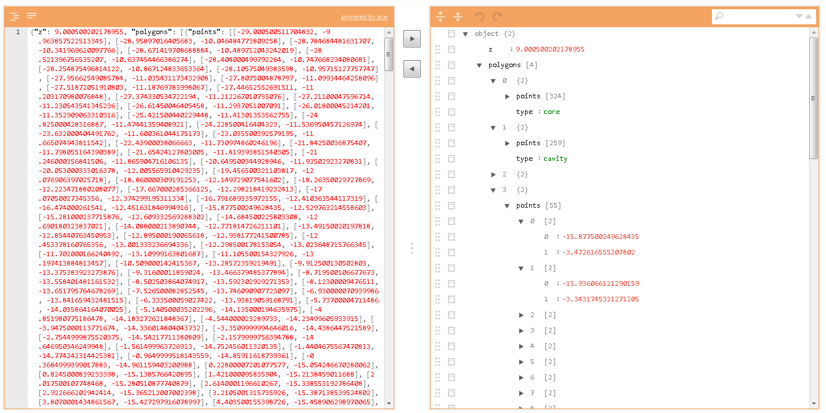Open action menu for points [324] row
The image size is (826, 413).
coord(451,96)
